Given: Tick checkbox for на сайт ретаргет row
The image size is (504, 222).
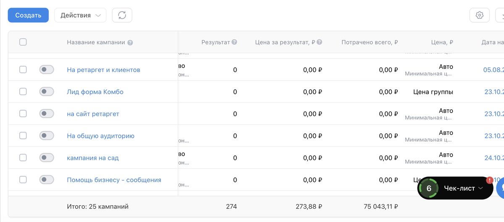Looking at the screenshot, I should [23, 114].
